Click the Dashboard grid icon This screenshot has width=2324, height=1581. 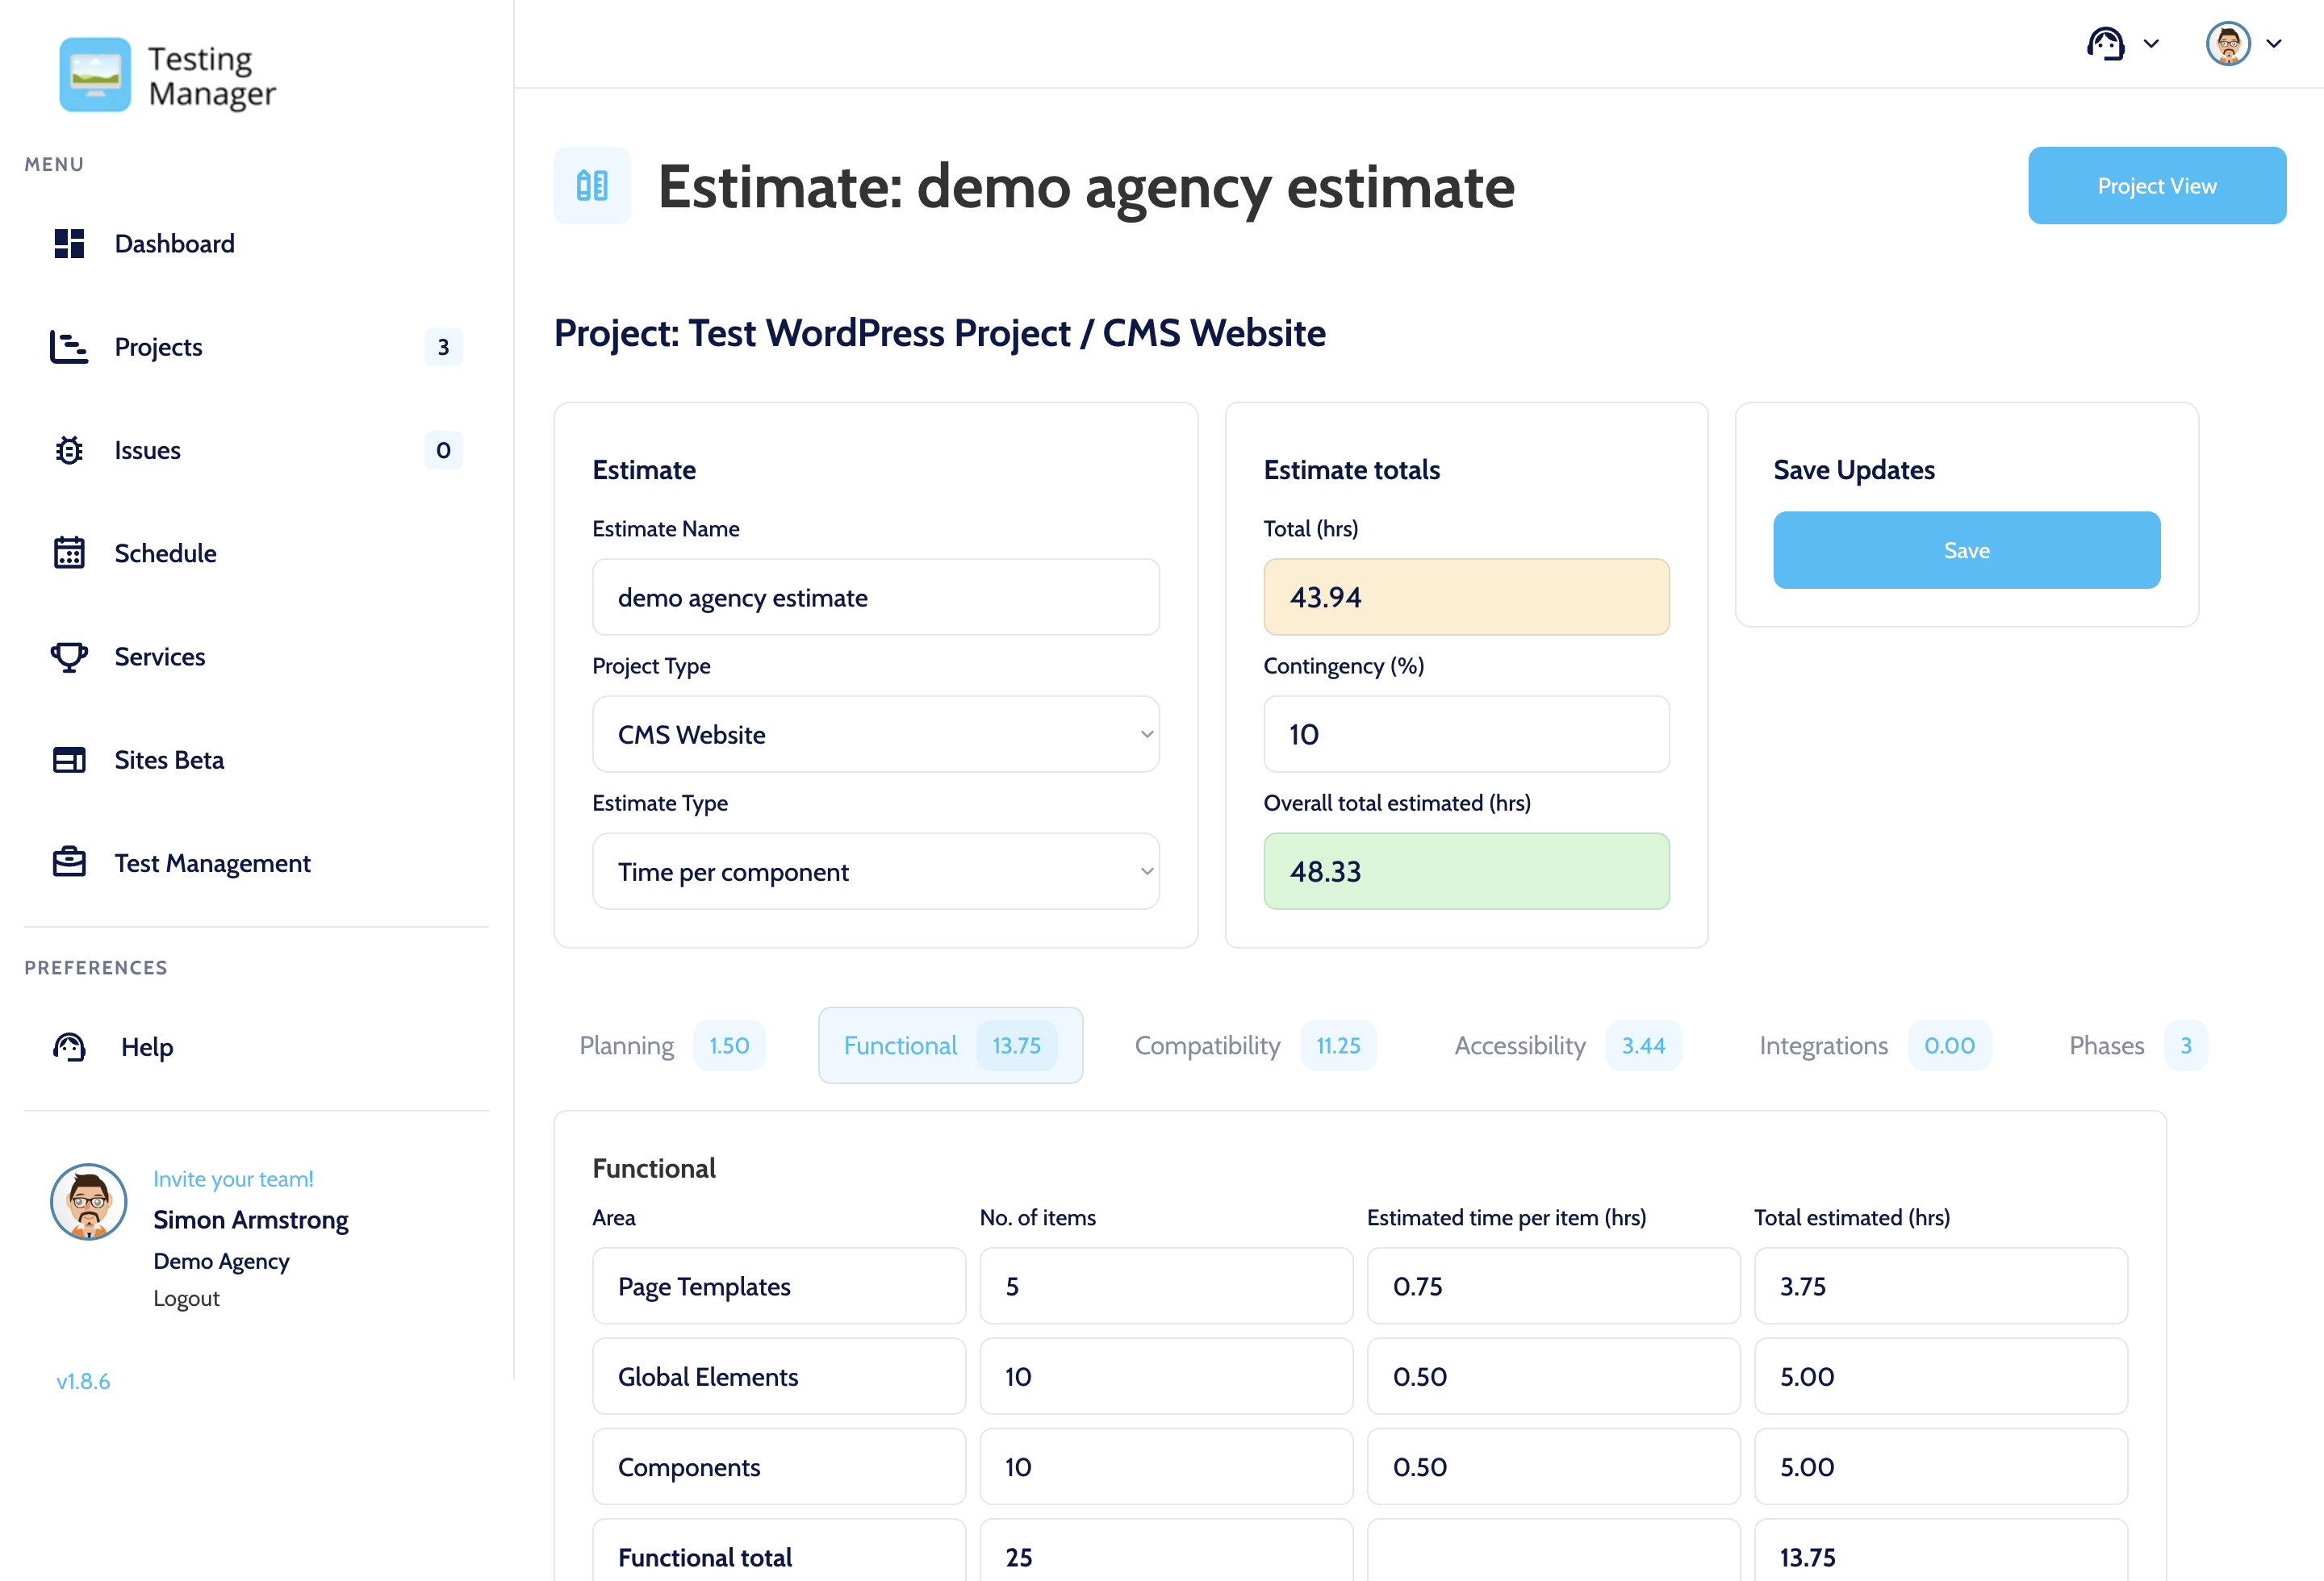69,243
